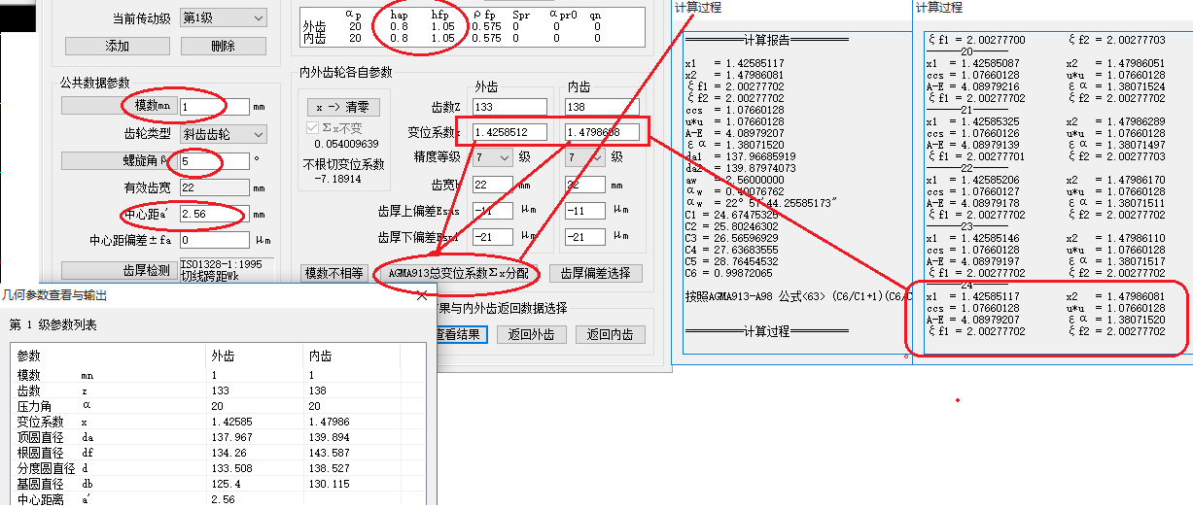Click the 模数不相等 button
Screen dimensions: 1193x509
[x=333, y=274]
